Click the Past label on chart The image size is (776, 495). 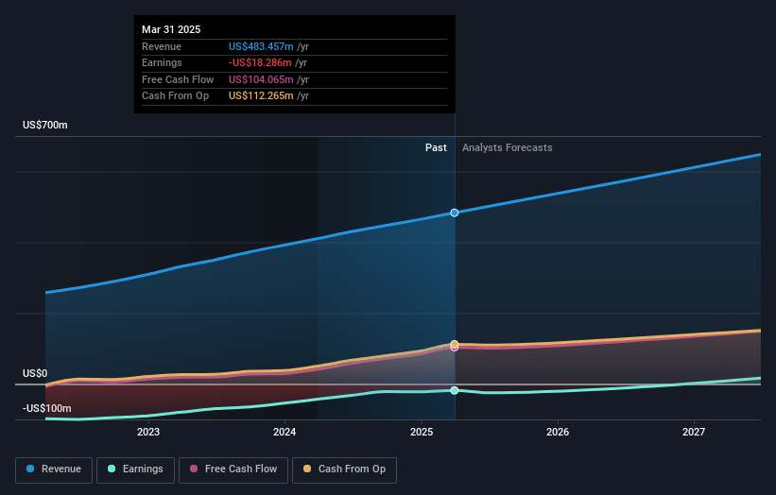436,148
